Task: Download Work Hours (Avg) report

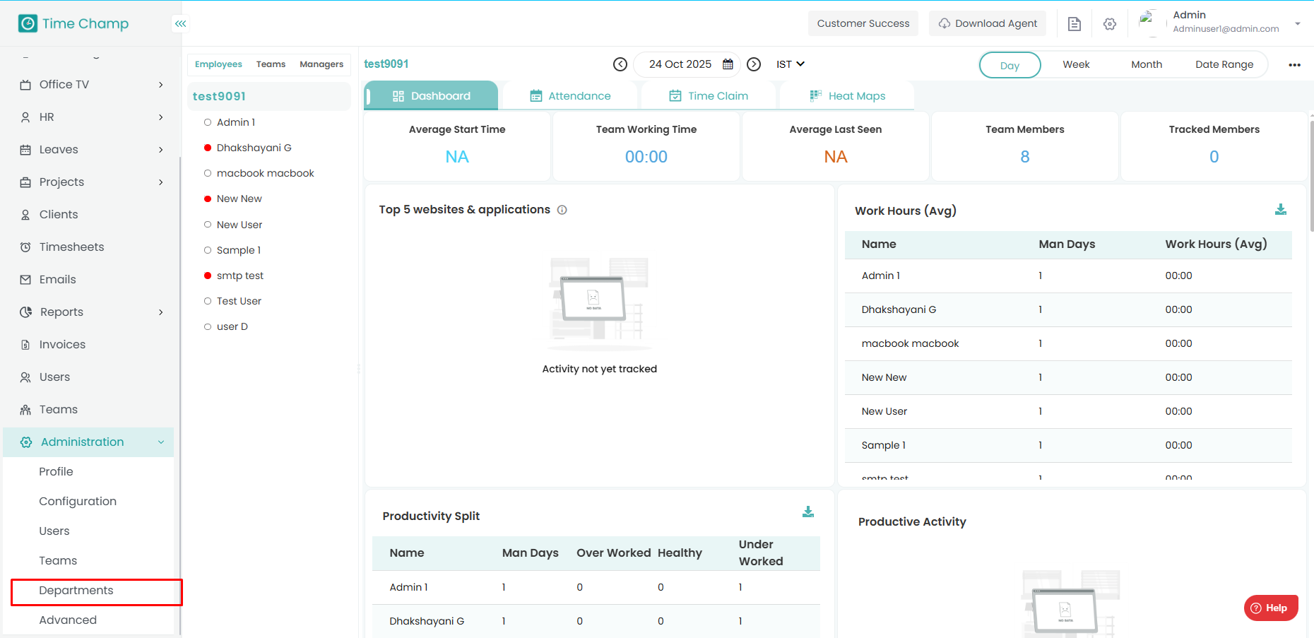Action: point(1280,210)
